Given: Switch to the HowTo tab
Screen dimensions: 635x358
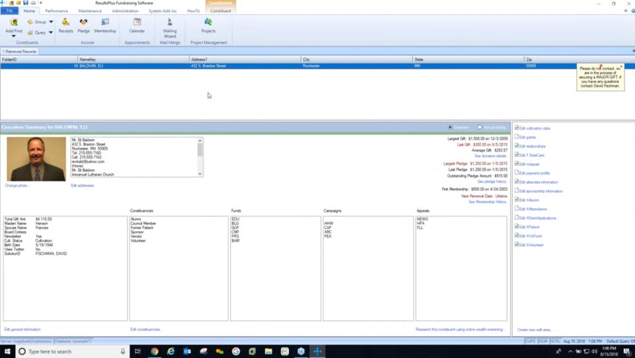Looking at the screenshot, I should (x=193, y=11).
